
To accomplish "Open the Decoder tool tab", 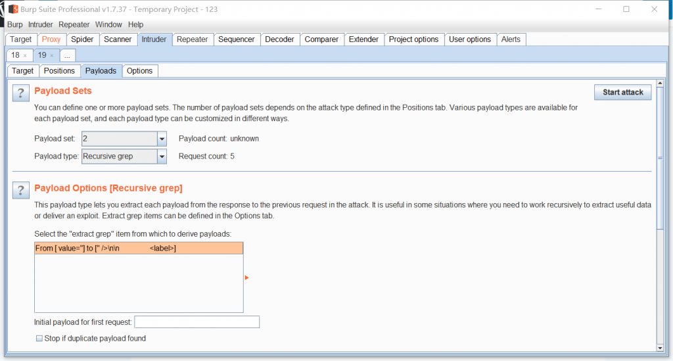I will [x=279, y=39].
